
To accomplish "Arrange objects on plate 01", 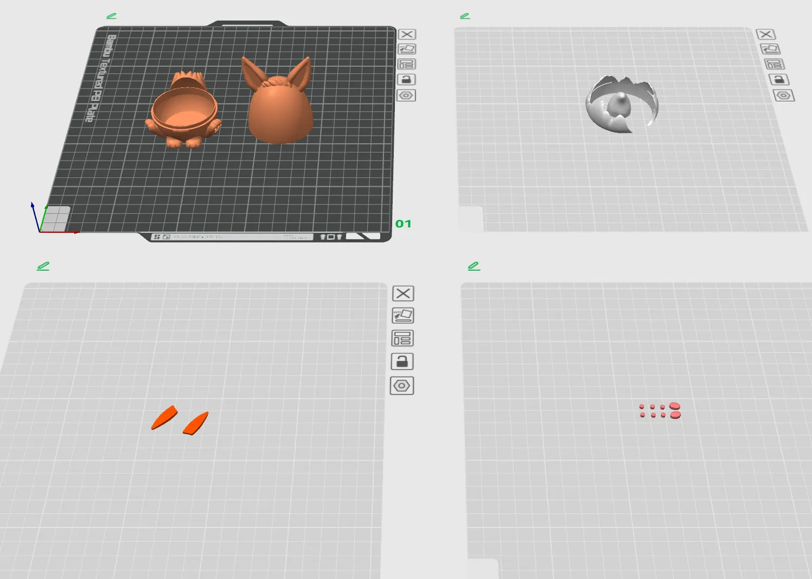I will (406, 64).
